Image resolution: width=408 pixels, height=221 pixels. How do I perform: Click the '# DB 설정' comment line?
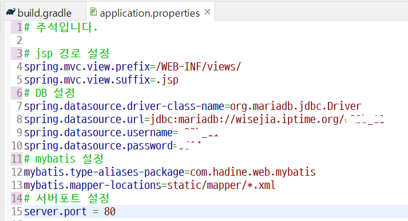point(49,93)
